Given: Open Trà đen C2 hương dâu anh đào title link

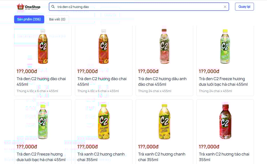Looking at the screenshot, I should (x=162, y=81).
